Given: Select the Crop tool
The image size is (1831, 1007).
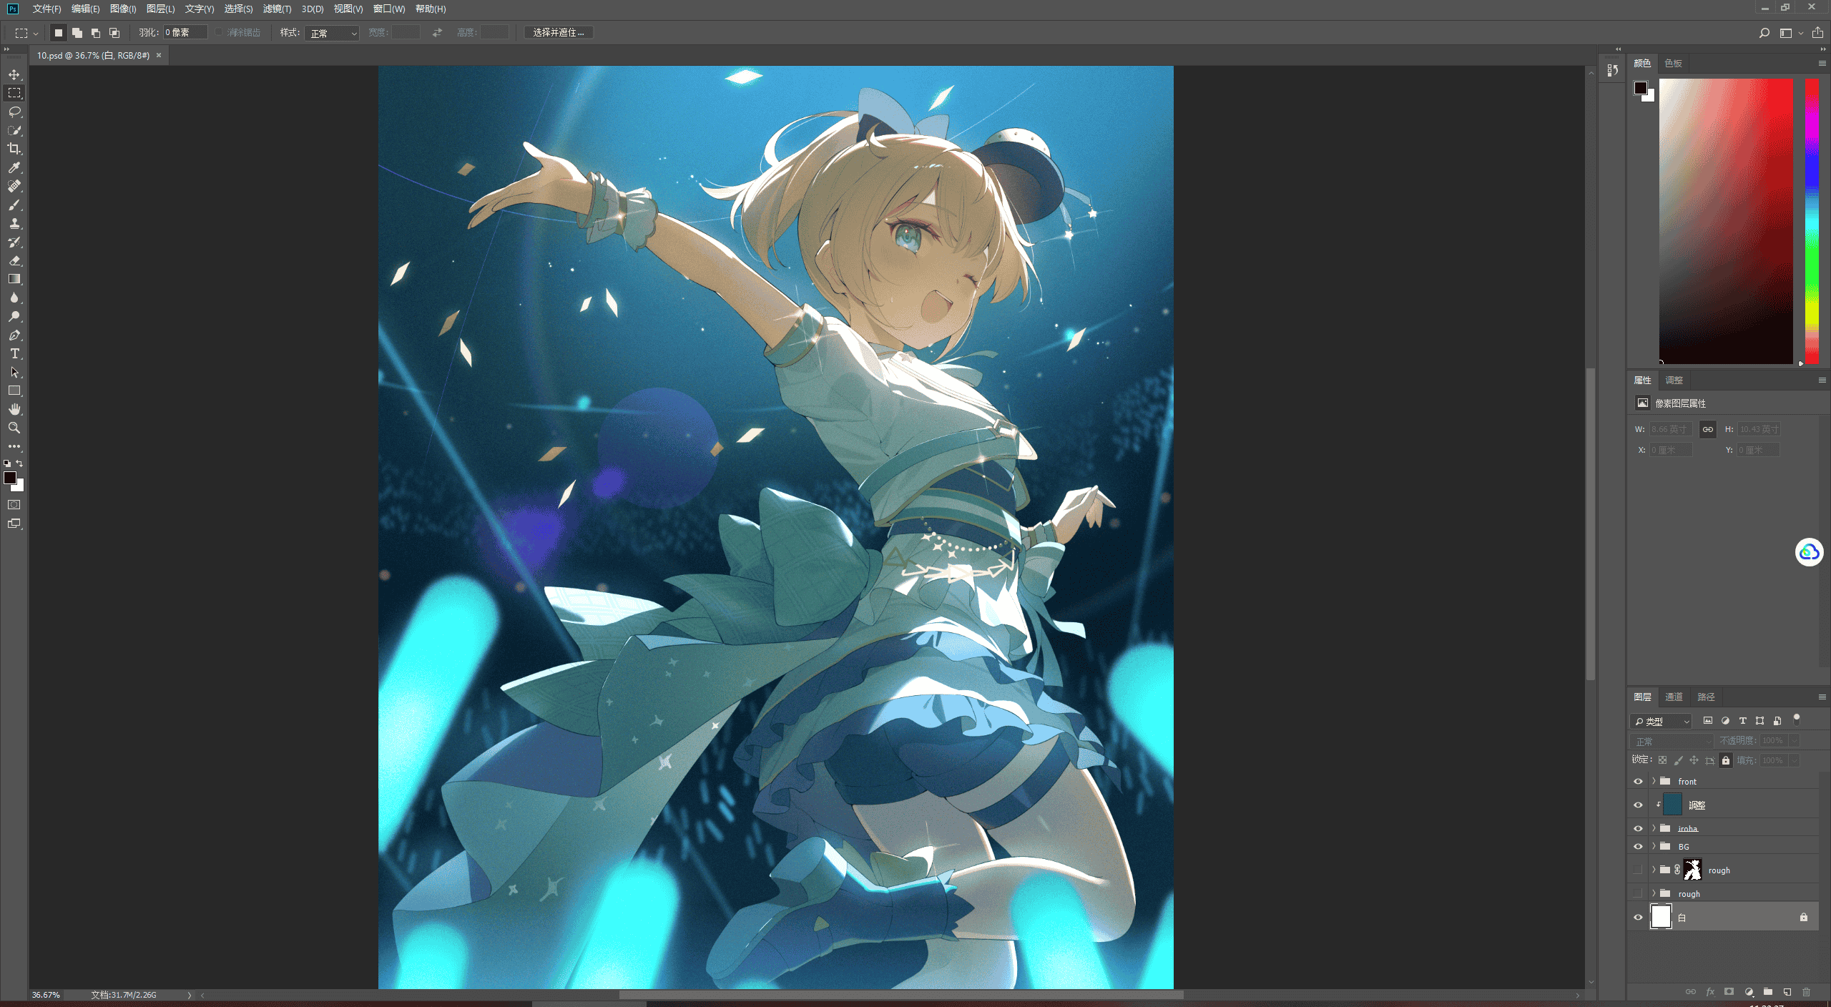Looking at the screenshot, I should 14,149.
